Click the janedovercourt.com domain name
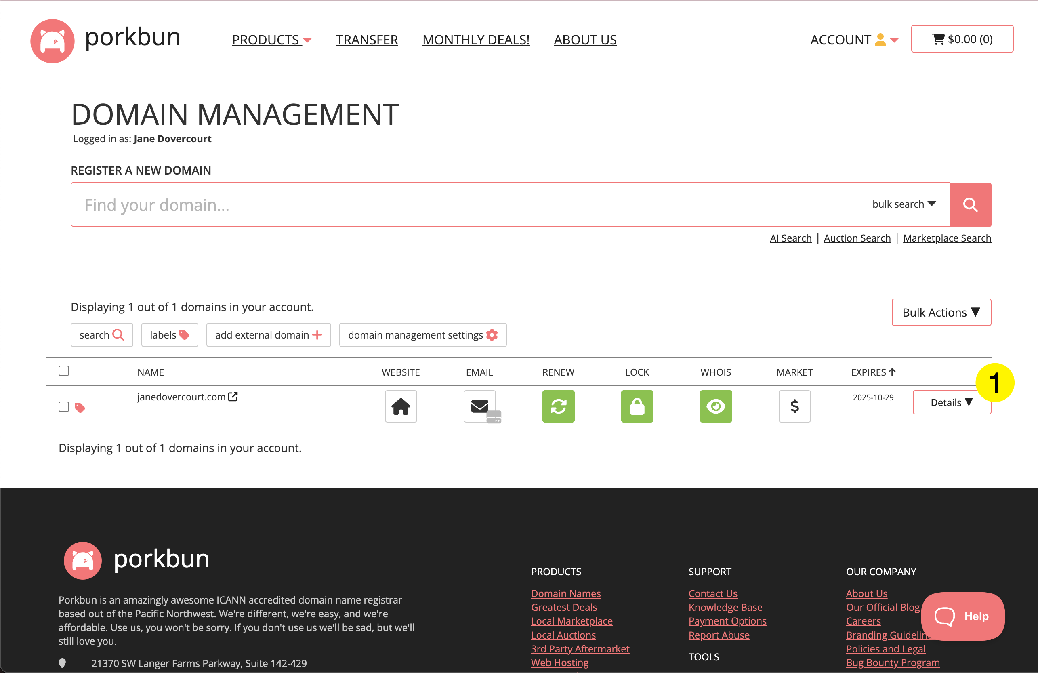 point(181,397)
